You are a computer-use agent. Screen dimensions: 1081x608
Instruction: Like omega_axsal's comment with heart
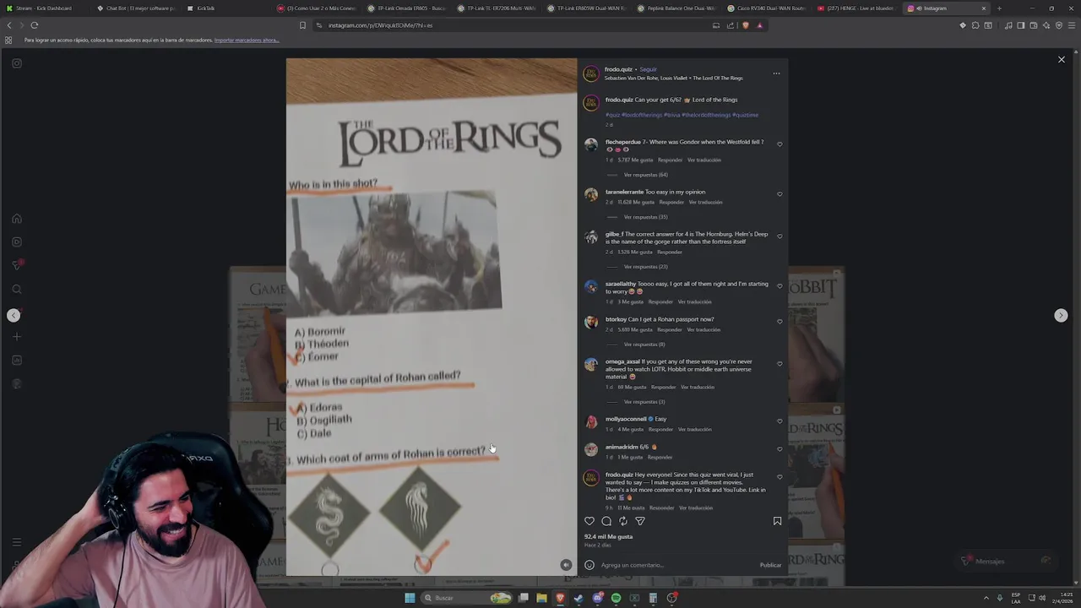[x=780, y=364]
